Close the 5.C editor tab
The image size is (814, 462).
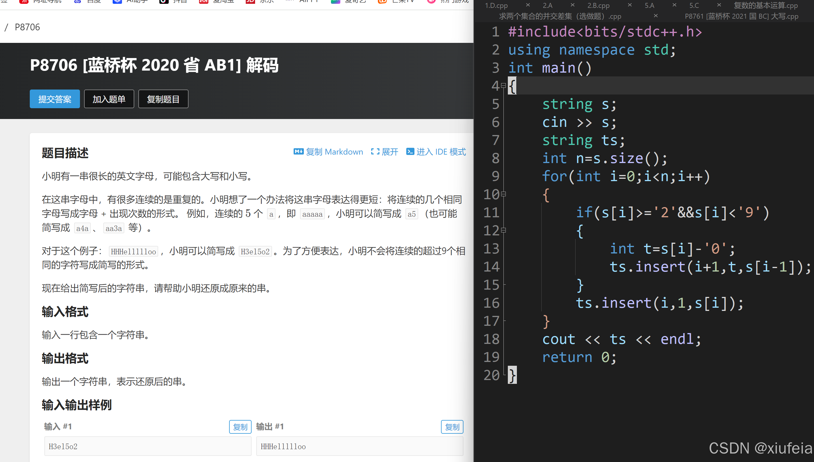coord(719,5)
